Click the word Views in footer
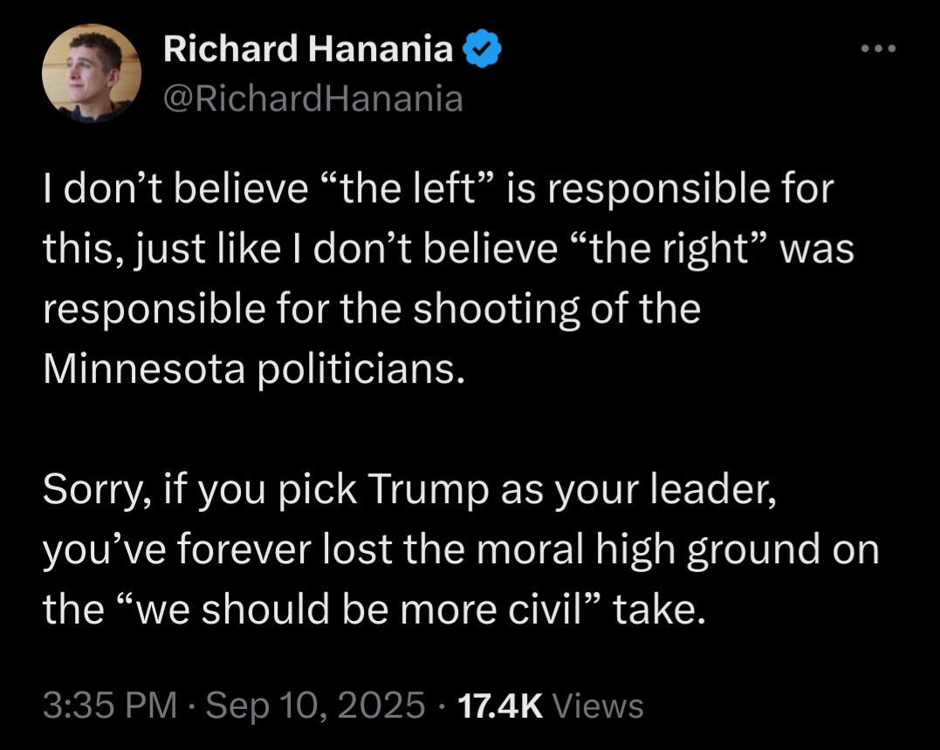 pos(598,705)
